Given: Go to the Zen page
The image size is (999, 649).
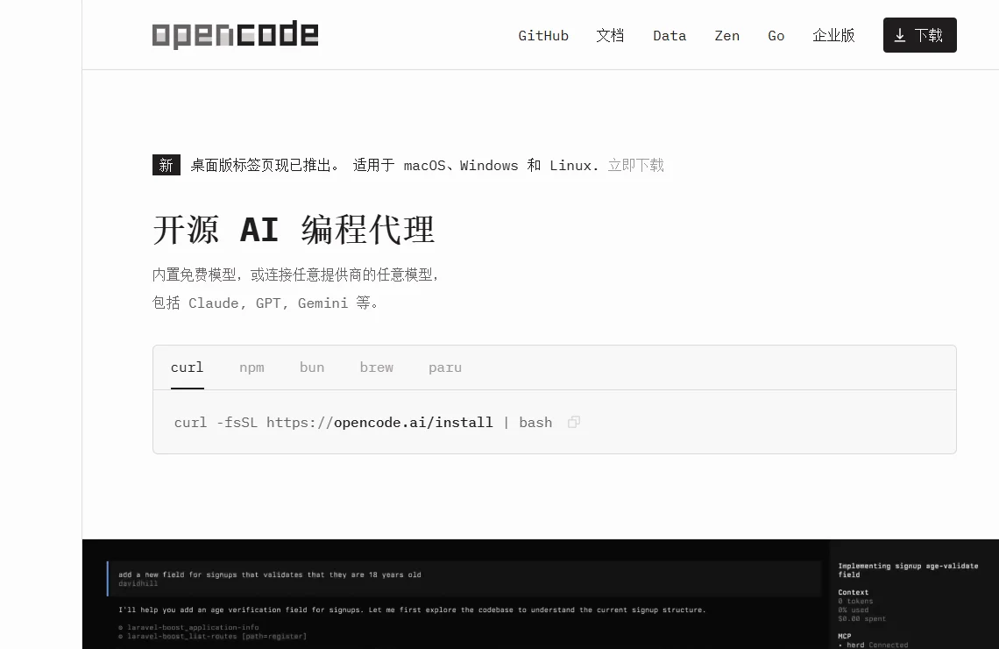Looking at the screenshot, I should tap(727, 36).
